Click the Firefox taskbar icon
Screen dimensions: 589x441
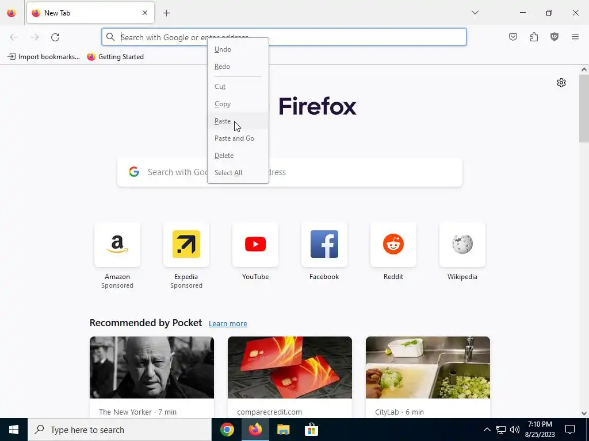click(x=255, y=430)
